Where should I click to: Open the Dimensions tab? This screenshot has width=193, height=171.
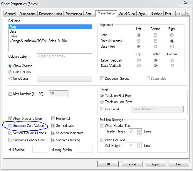point(28,14)
